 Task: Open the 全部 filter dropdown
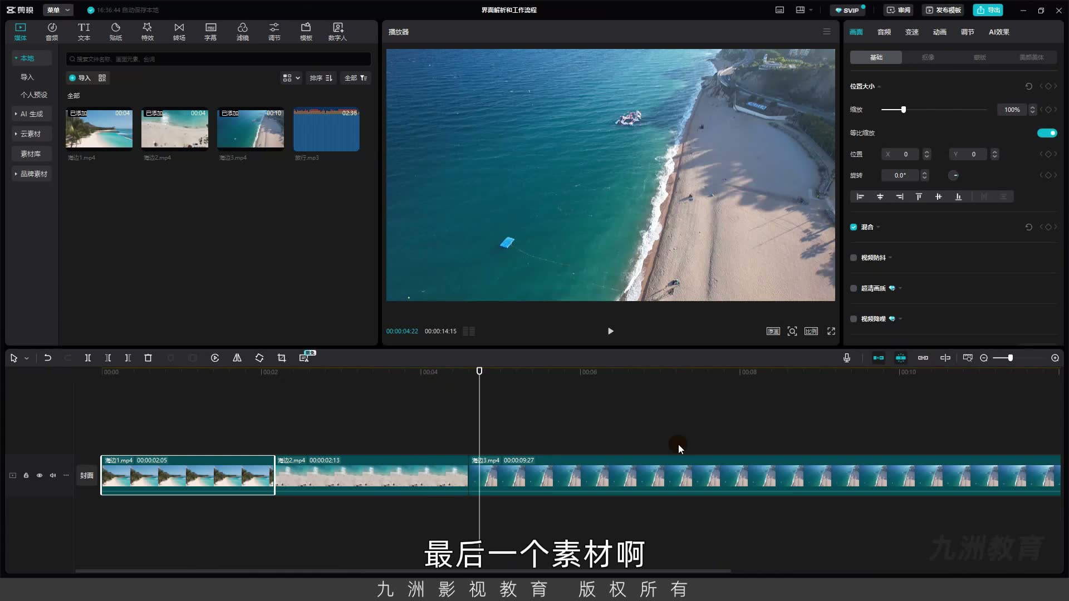(356, 78)
